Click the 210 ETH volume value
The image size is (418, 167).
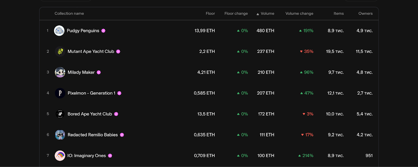(x=266, y=72)
